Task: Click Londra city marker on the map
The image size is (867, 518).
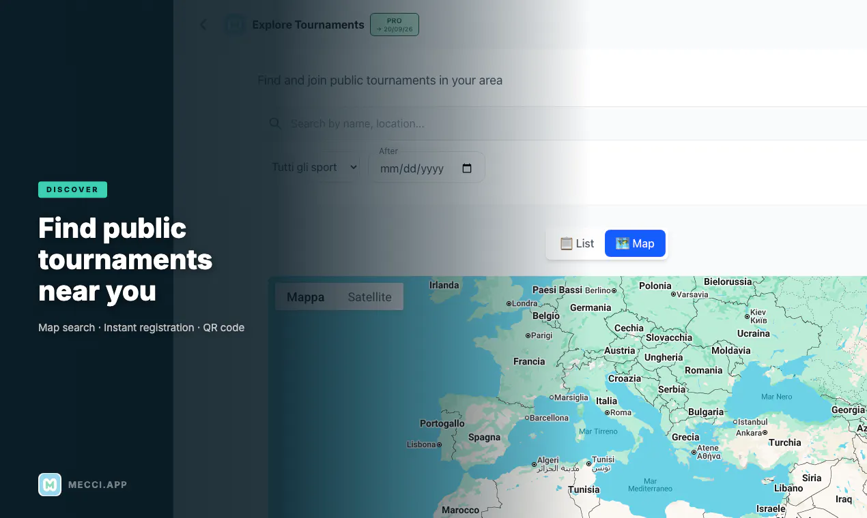Action: (509, 303)
